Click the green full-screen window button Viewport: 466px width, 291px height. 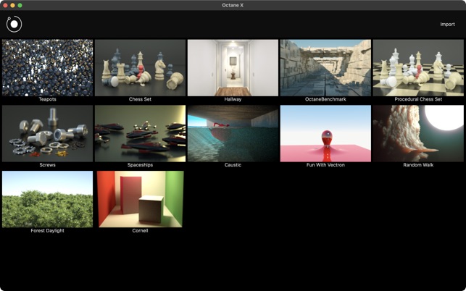point(20,5)
